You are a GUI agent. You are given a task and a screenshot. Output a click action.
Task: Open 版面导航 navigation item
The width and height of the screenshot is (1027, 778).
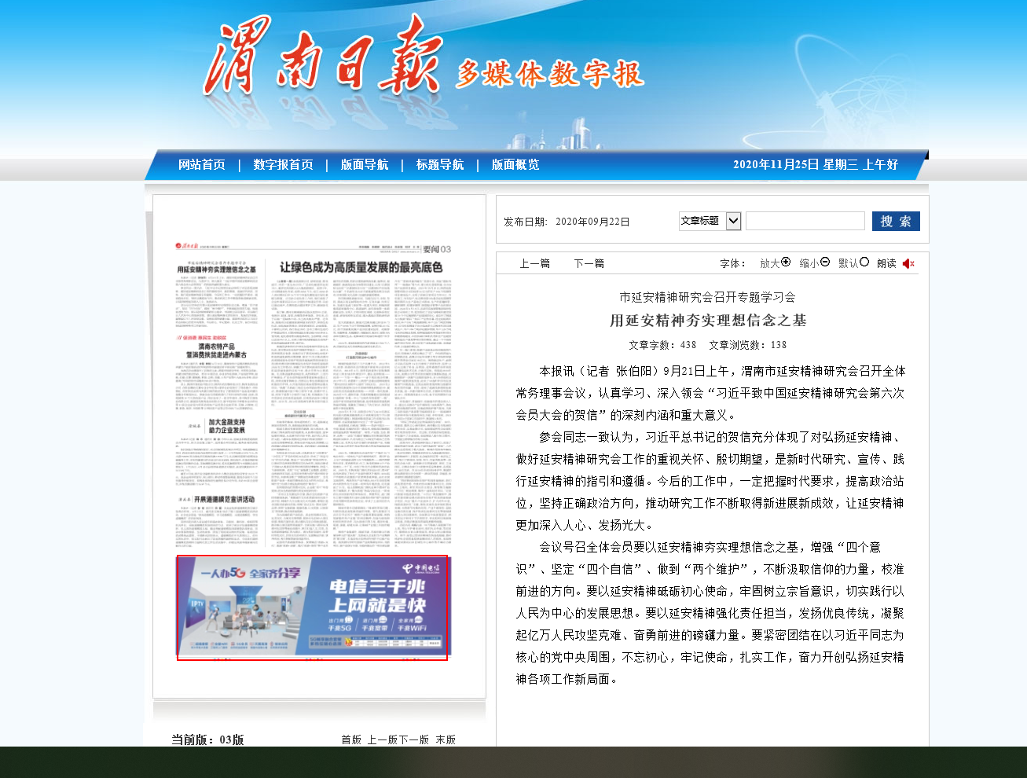[365, 164]
